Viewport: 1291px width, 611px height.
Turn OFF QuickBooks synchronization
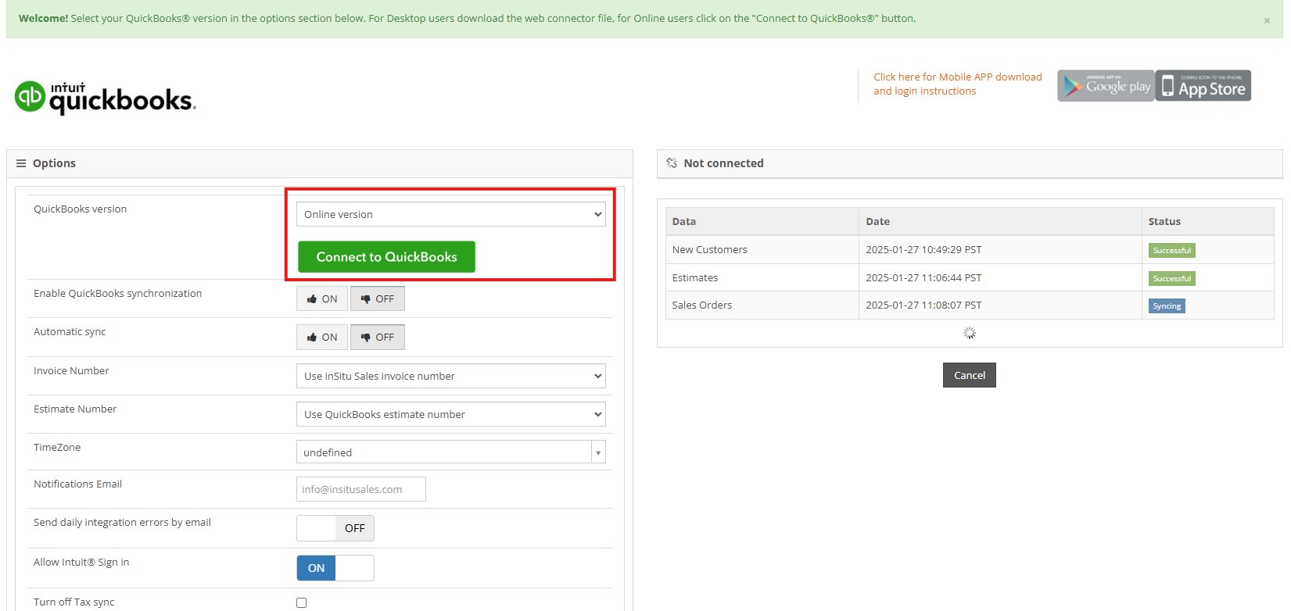point(378,299)
